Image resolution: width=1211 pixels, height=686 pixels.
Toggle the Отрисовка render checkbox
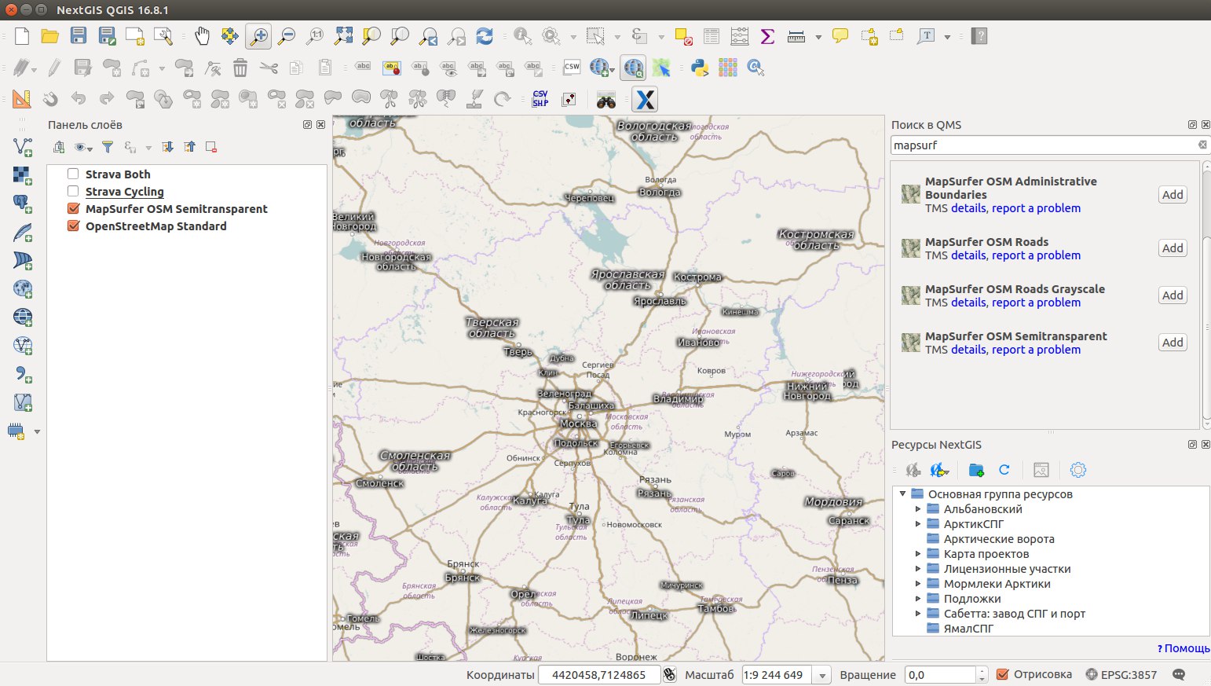[1002, 674]
